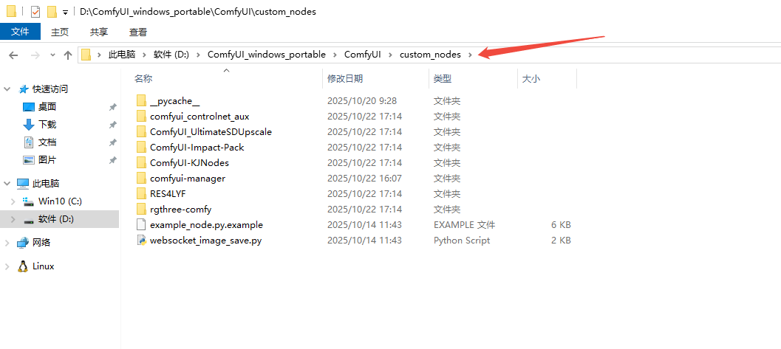Expand the Network (网络) tree node

[x=7, y=243]
